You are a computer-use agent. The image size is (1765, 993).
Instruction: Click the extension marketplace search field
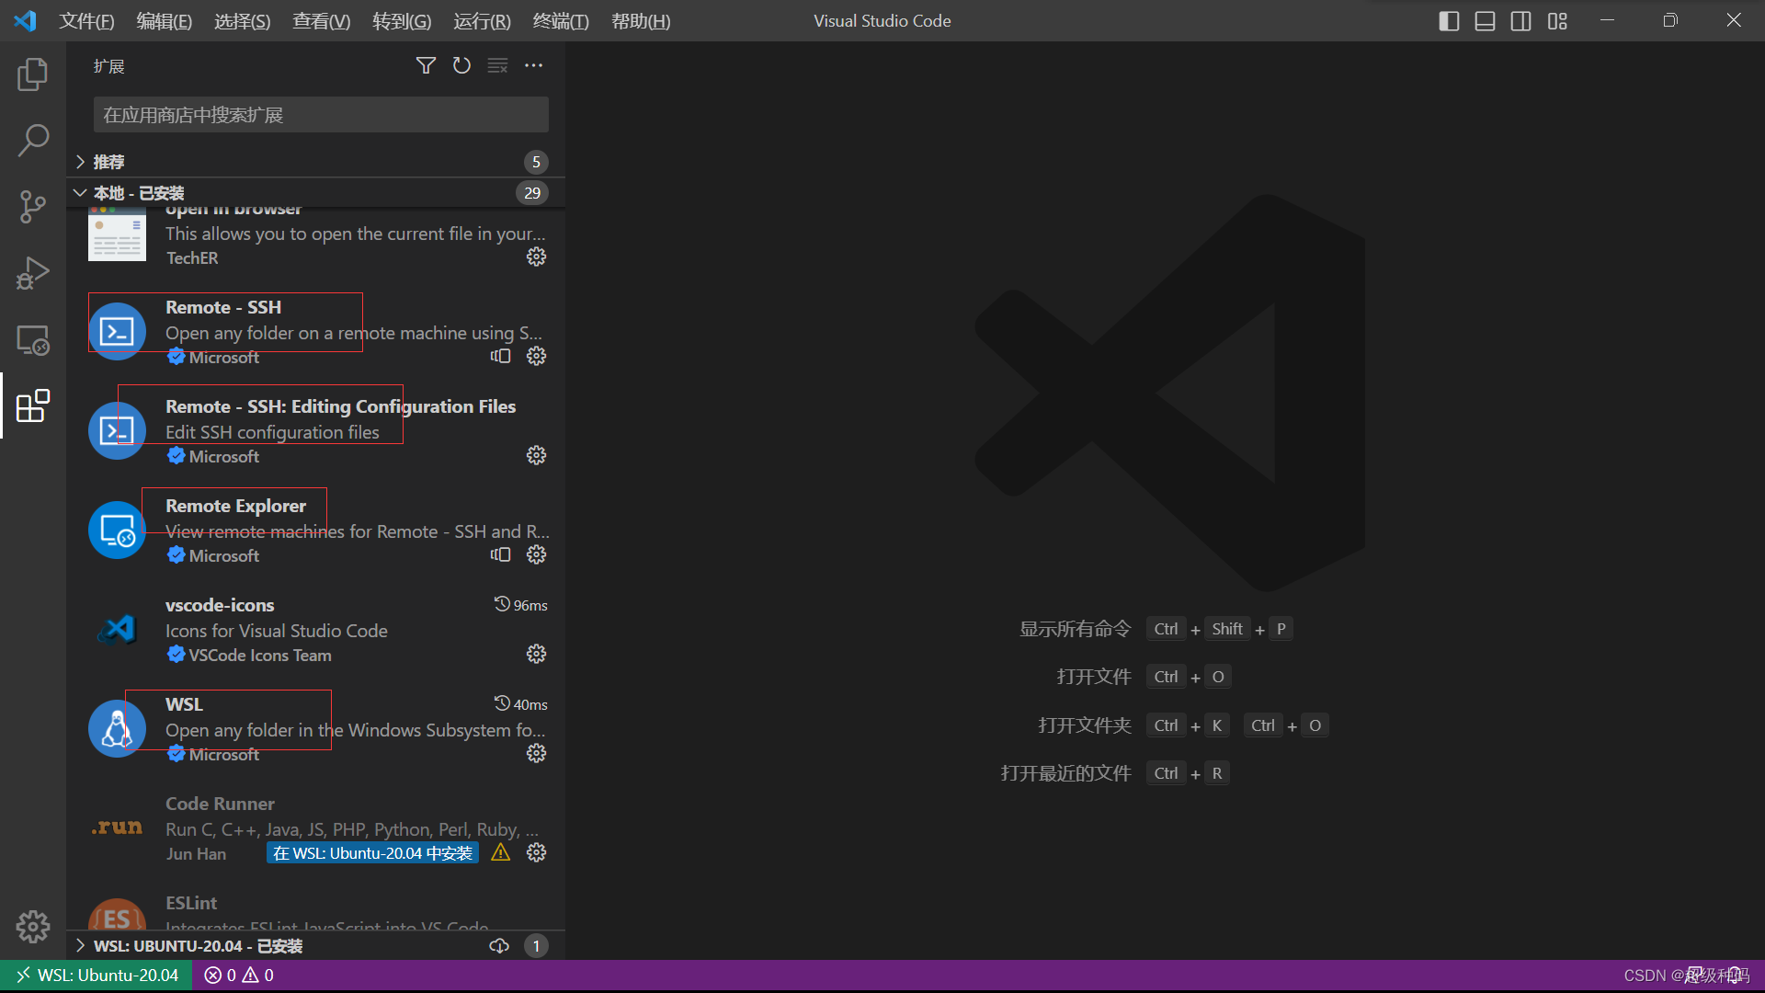pos(321,115)
